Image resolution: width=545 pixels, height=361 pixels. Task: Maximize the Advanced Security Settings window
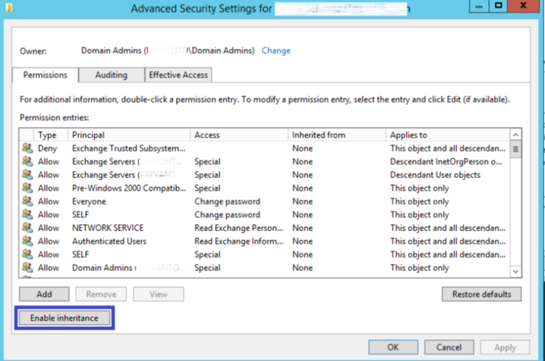[498, 6]
